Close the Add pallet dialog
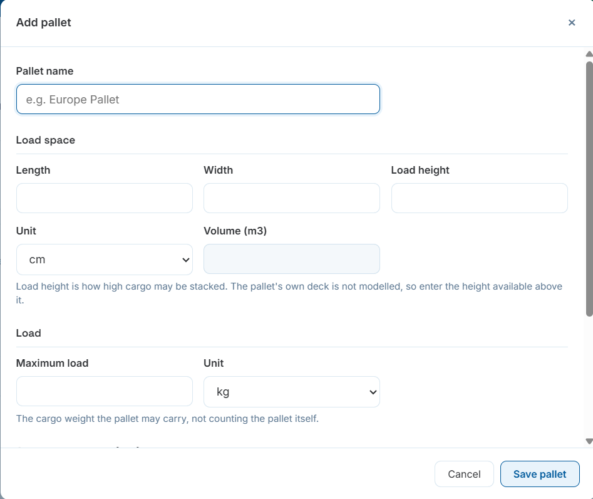Screen dimensions: 593x499 click(x=572, y=23)
